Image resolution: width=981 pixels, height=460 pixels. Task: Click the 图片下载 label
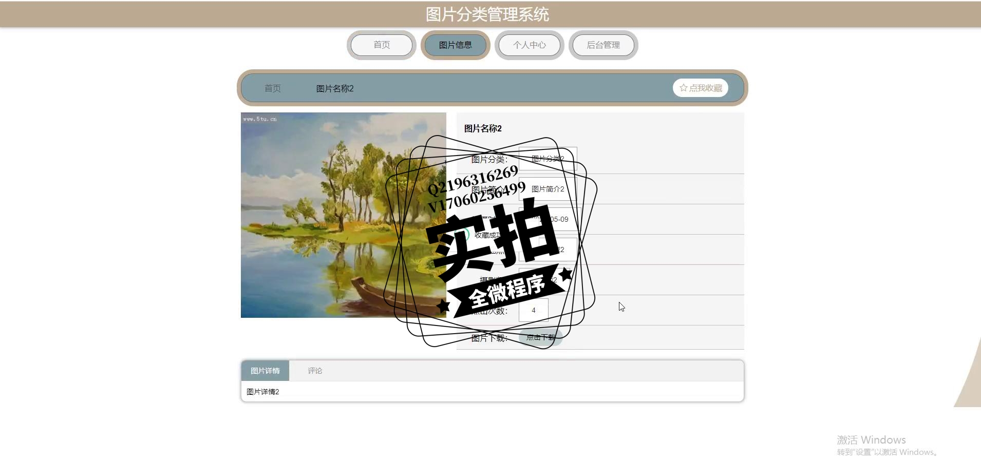(x=489, y=338)
